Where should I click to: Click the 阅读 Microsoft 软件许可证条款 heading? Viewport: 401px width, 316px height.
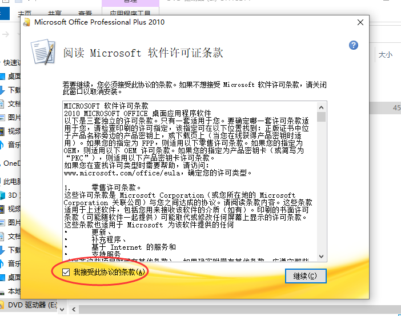[x=143, y=53]
